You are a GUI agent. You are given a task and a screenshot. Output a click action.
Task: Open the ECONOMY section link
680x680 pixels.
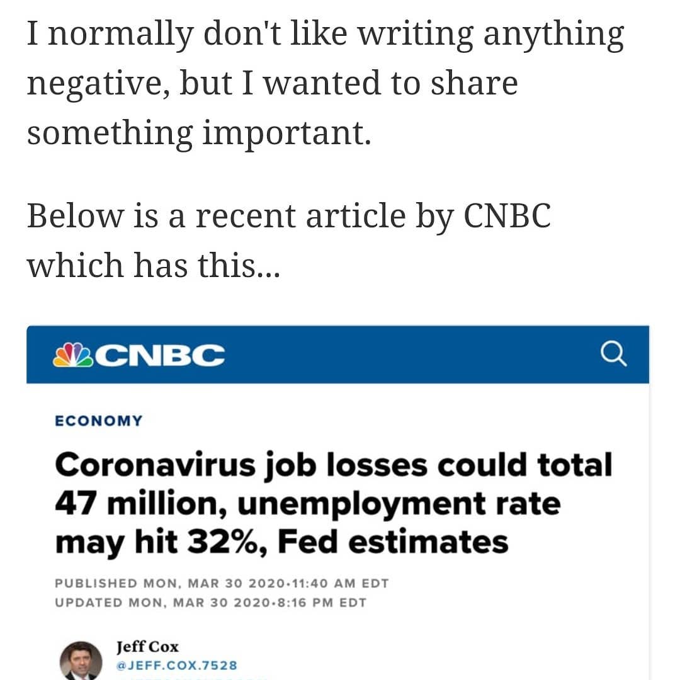[99, 421]
